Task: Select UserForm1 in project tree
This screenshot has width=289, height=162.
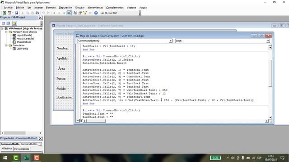Action: pyautogui.click(x=22, y=49)
